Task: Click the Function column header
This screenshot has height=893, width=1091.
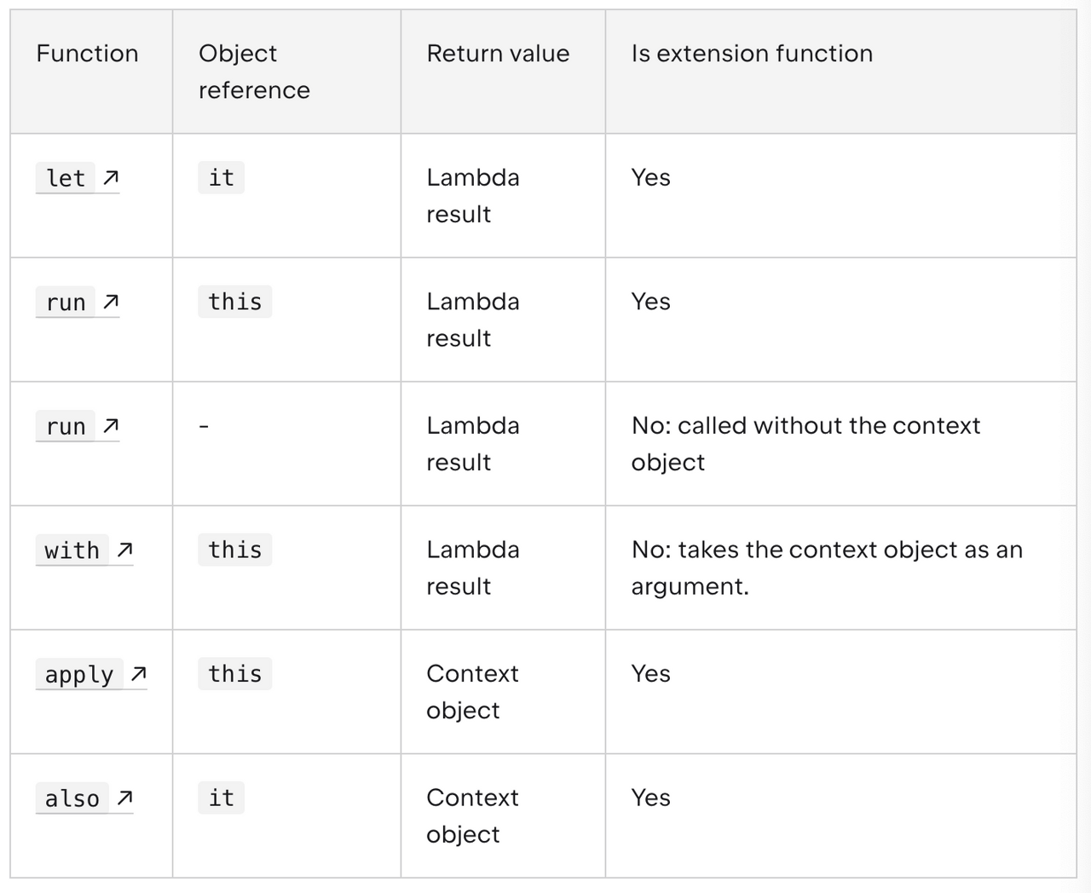Action: pos(87,53)
